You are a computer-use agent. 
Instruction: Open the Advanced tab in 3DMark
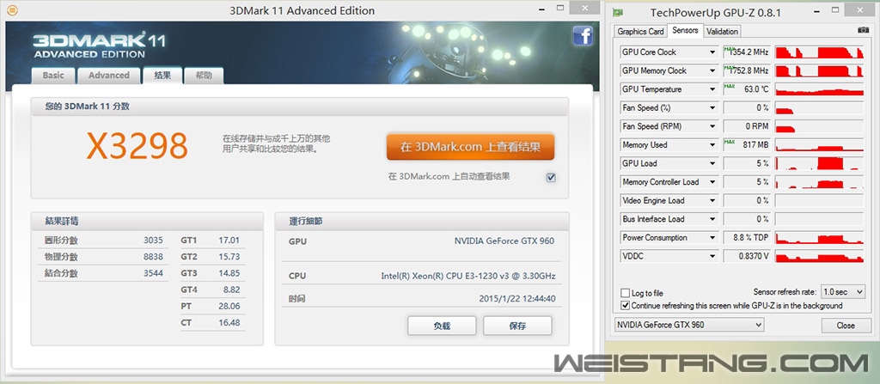pyautogui.click(x=109, y=76)
